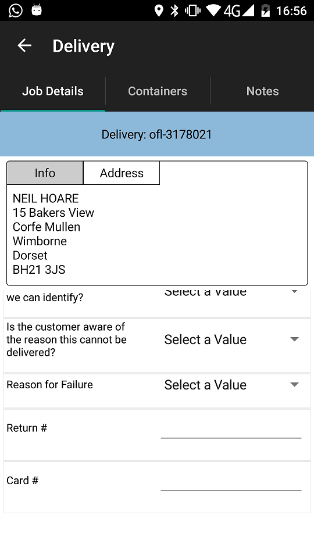
Task: Tap the back arrow in Delivery header
Action: pyautogui.click(x=24, y=45)
